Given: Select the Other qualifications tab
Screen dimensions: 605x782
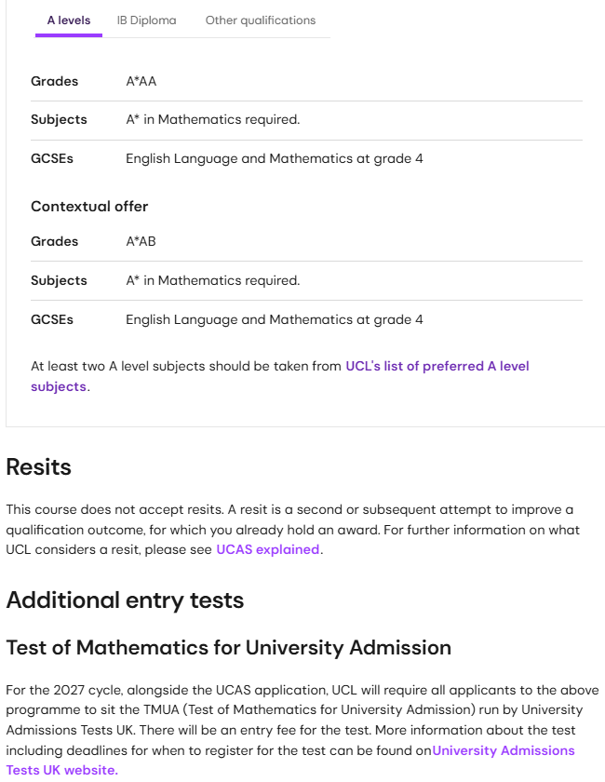Looking at the screenshot, I should coord(260,20).
